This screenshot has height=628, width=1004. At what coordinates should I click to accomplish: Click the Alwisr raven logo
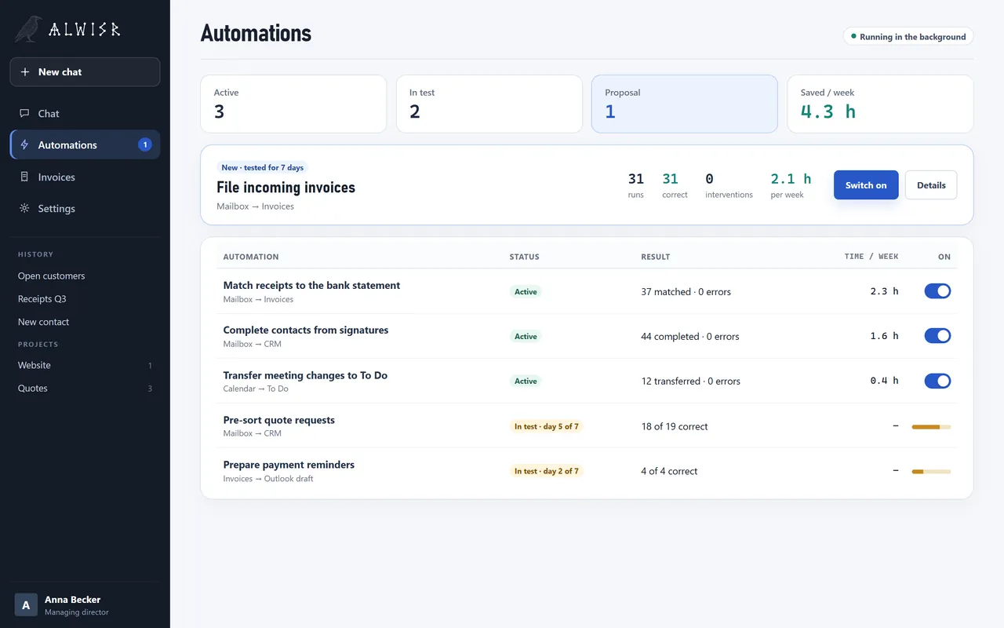click(x=28, y=29)
